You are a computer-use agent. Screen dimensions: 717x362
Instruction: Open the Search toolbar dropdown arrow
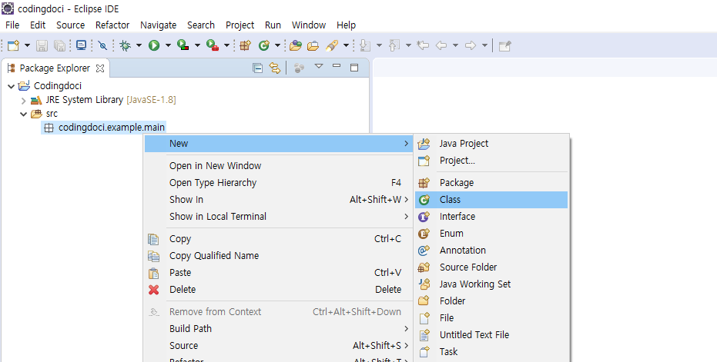pos(346,45)
